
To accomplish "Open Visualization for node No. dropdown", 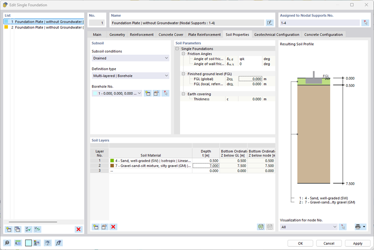I will point(309,227).
